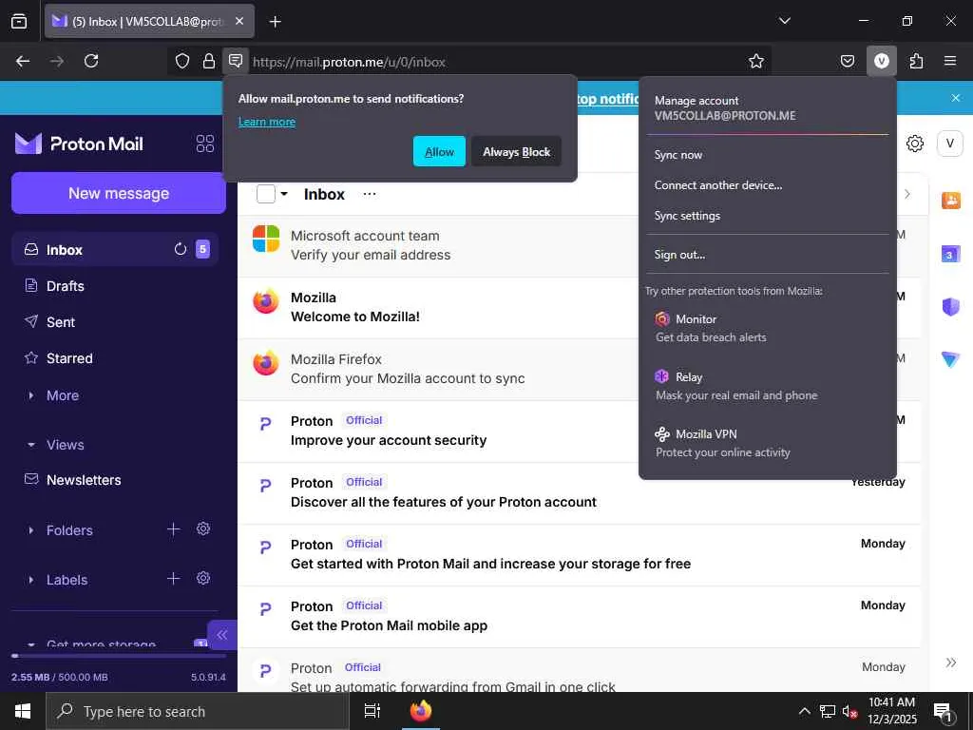Screen dimensions: 973x730
Task: Click the site security padlock icon
Action: pos(209,61)
